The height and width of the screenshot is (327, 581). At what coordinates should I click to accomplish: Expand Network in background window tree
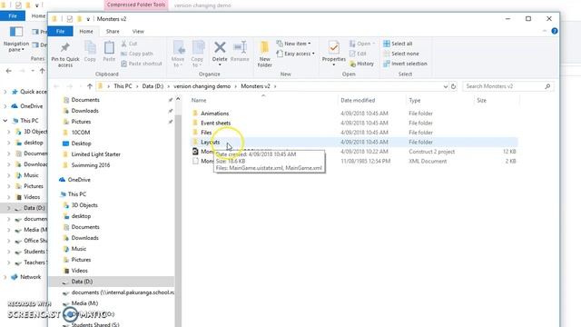pyautogui.click(x=5, y=277)
